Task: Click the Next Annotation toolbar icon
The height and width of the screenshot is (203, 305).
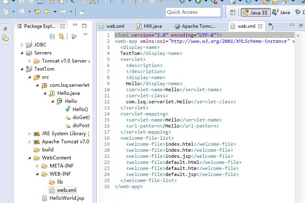Action: tap(6, 12)
